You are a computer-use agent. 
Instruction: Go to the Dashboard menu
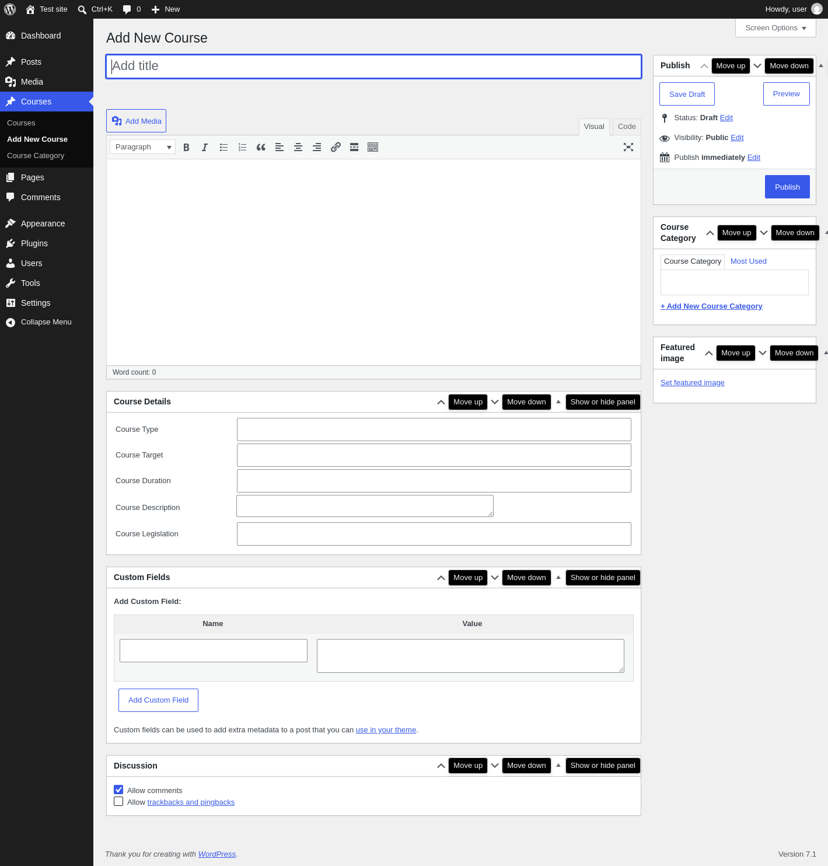tap(47, 36)
